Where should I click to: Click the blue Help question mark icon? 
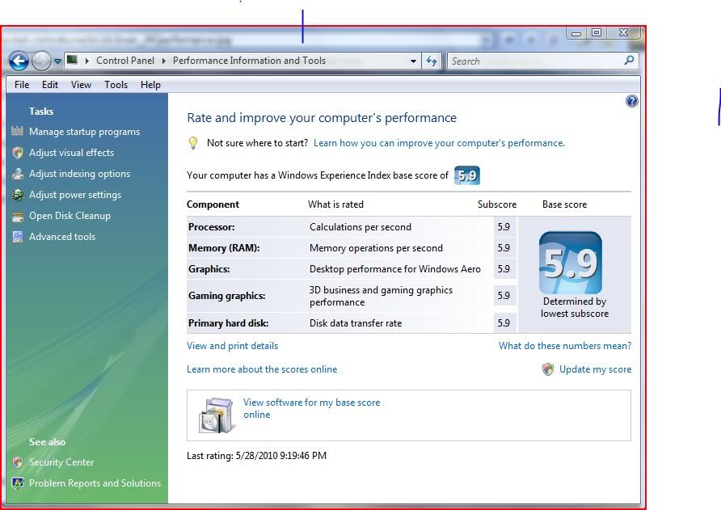click(632, 101)
